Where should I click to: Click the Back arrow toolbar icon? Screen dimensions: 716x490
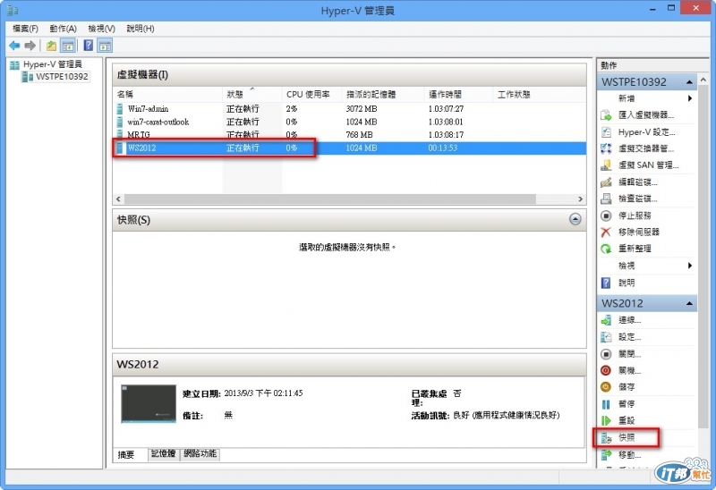[14, 46]
